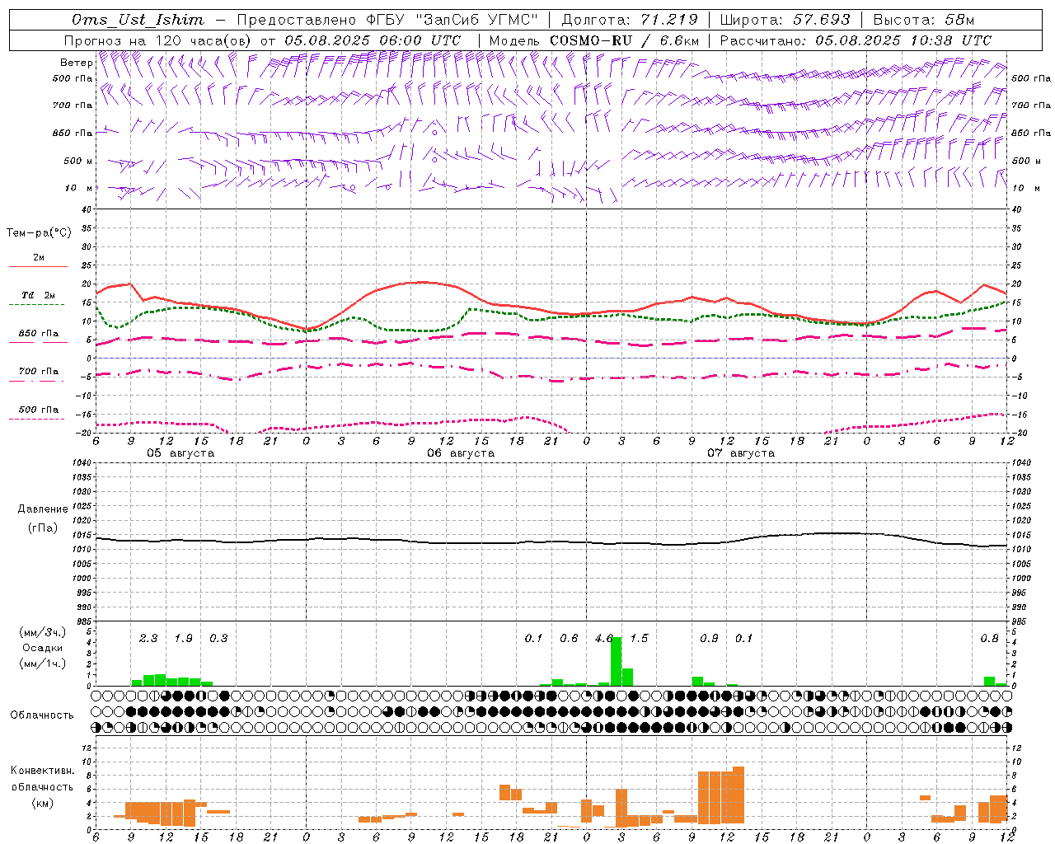The image size is (1055, 844).
Task: Click the 0.6 precipitation total
Action: pos(569,639)
